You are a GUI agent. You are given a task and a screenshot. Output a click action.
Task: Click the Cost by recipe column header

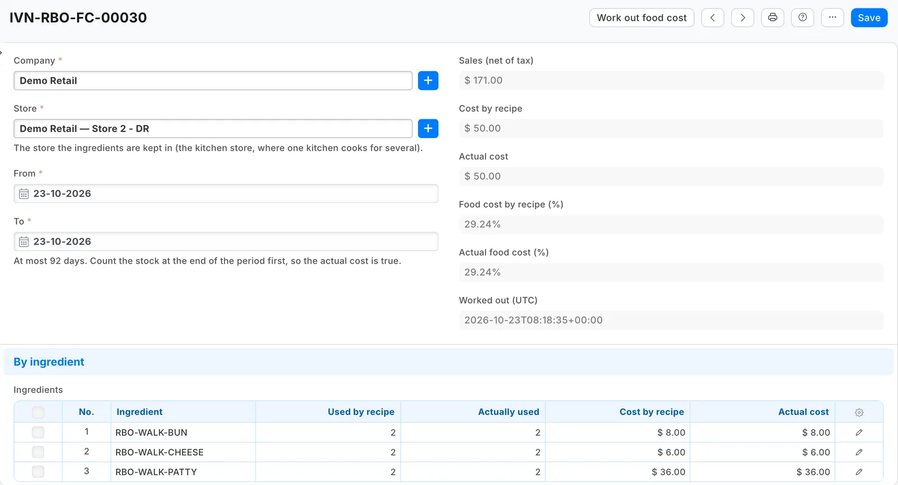pos(617,412)
